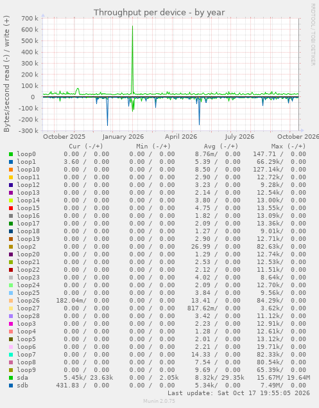Select the loop24 legend label
The height and width of the screenshot is (408, 319).
[28, 285]
